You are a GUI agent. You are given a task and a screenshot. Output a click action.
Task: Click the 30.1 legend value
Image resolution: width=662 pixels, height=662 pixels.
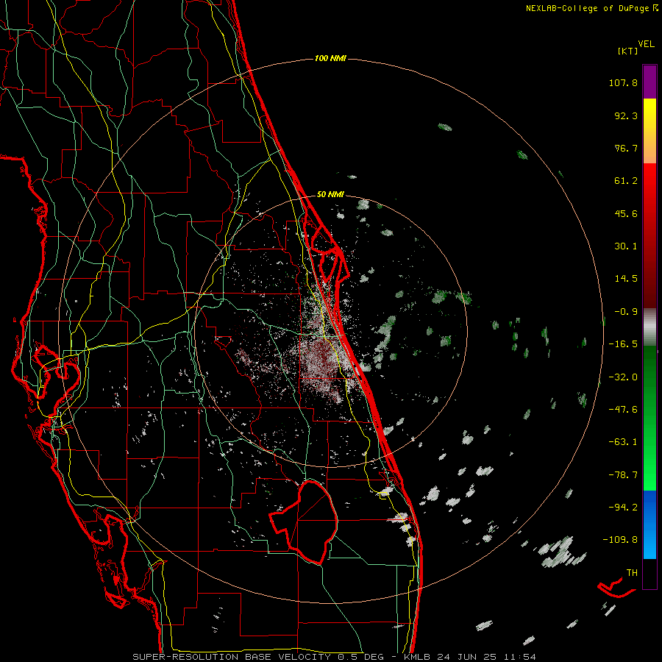(x=626, y=246)
